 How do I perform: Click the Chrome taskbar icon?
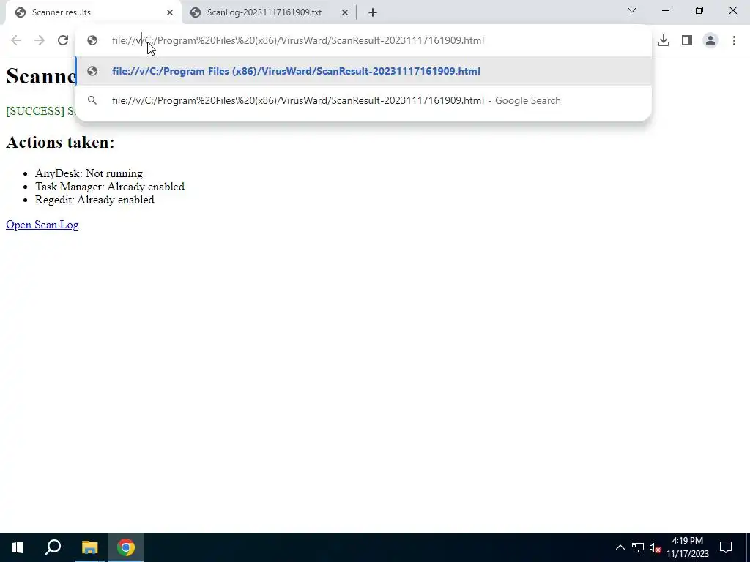click(126, 547)
